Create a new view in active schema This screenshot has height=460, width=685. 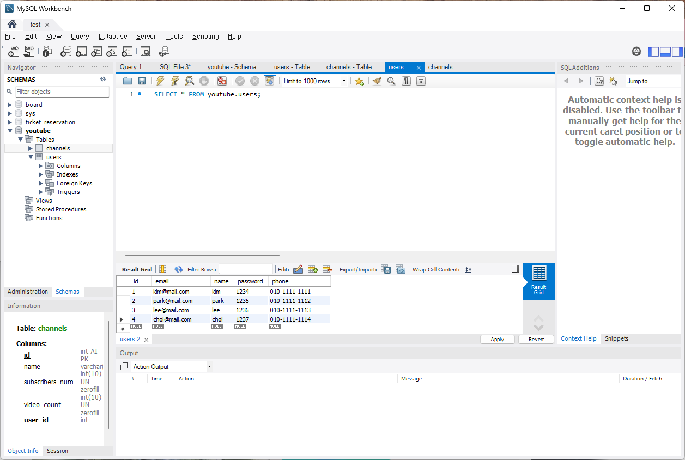click(96, 51)
